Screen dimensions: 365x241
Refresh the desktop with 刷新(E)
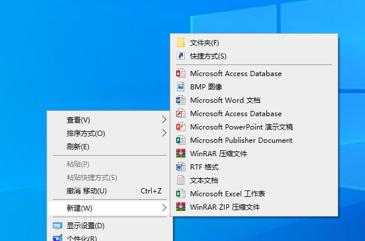pyautogui.click(x=108, y=146)
